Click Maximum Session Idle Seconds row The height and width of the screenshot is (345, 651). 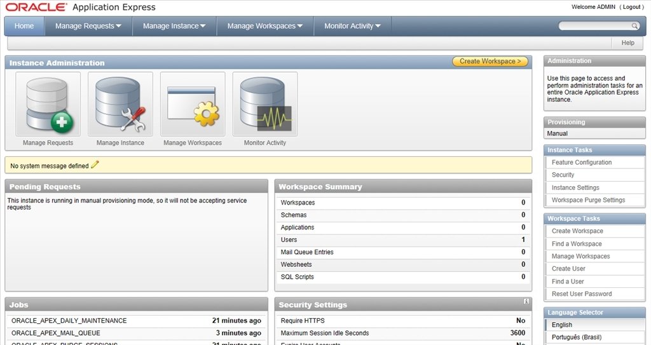pyautogui.click(x=402, y=333)
